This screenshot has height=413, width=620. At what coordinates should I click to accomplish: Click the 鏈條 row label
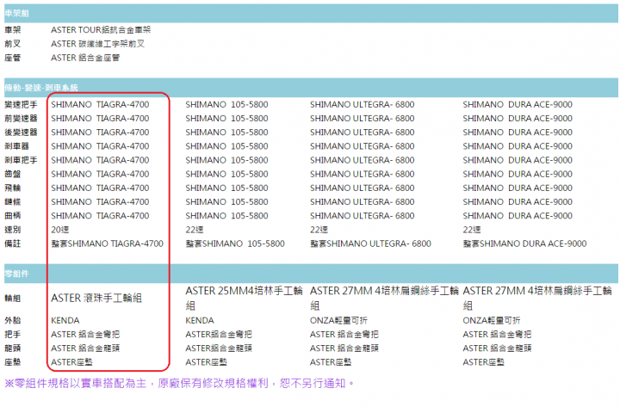[x=13, y=201]
